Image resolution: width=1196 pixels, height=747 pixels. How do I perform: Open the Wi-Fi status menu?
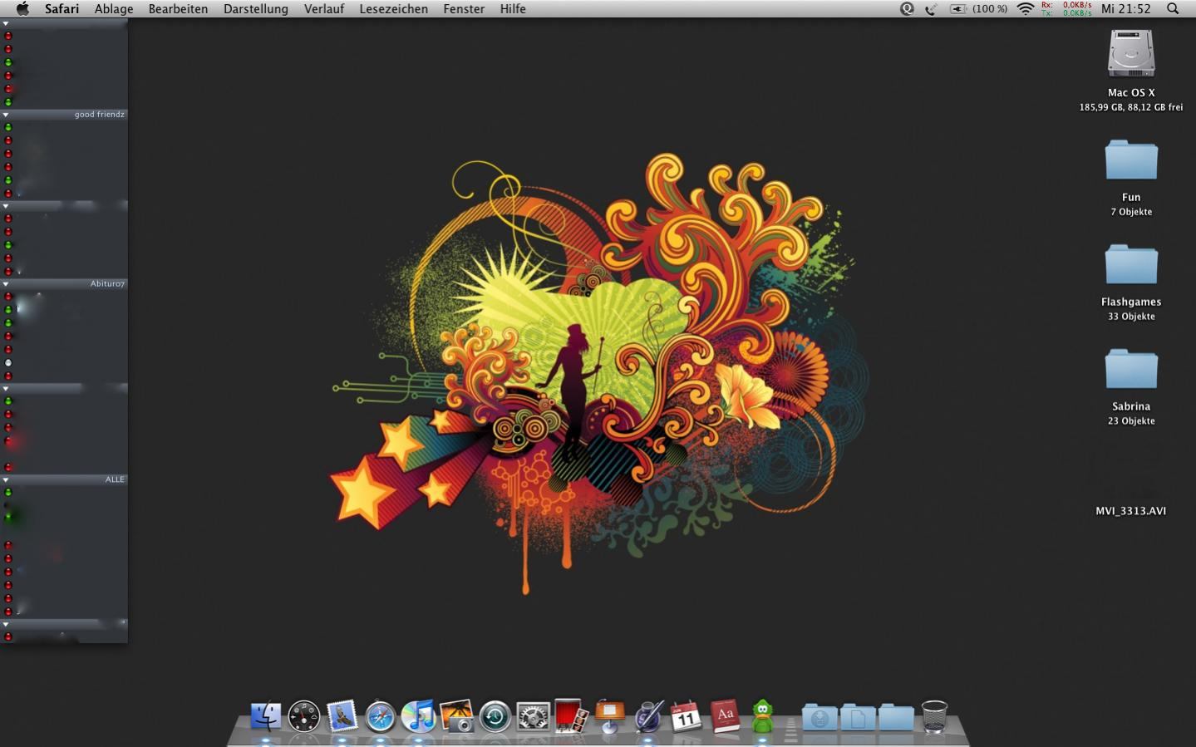coord(1026,8)
